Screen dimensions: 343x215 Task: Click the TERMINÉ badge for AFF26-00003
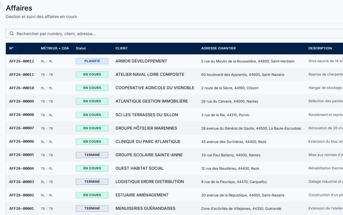pos(92,182)
